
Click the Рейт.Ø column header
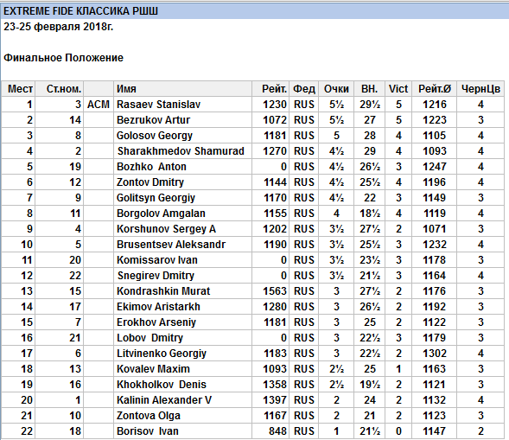(x=435, y=89)
